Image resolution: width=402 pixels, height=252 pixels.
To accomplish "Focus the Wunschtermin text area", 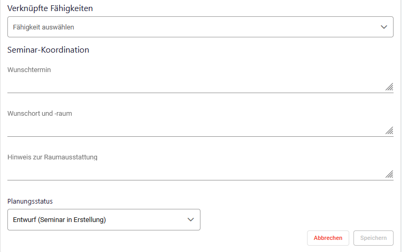I will pos(195,86).
